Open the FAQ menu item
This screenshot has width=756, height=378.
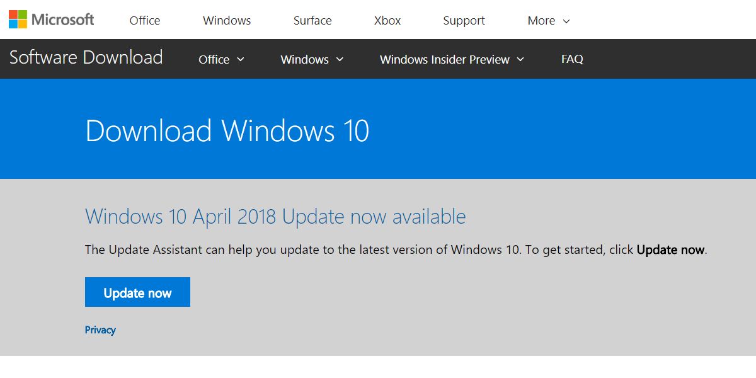(572, 59)
